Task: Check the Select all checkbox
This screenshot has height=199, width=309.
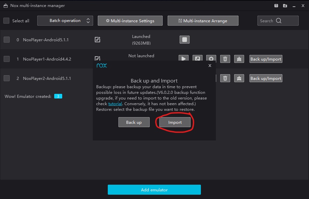Action: click(x=6, y=21)
